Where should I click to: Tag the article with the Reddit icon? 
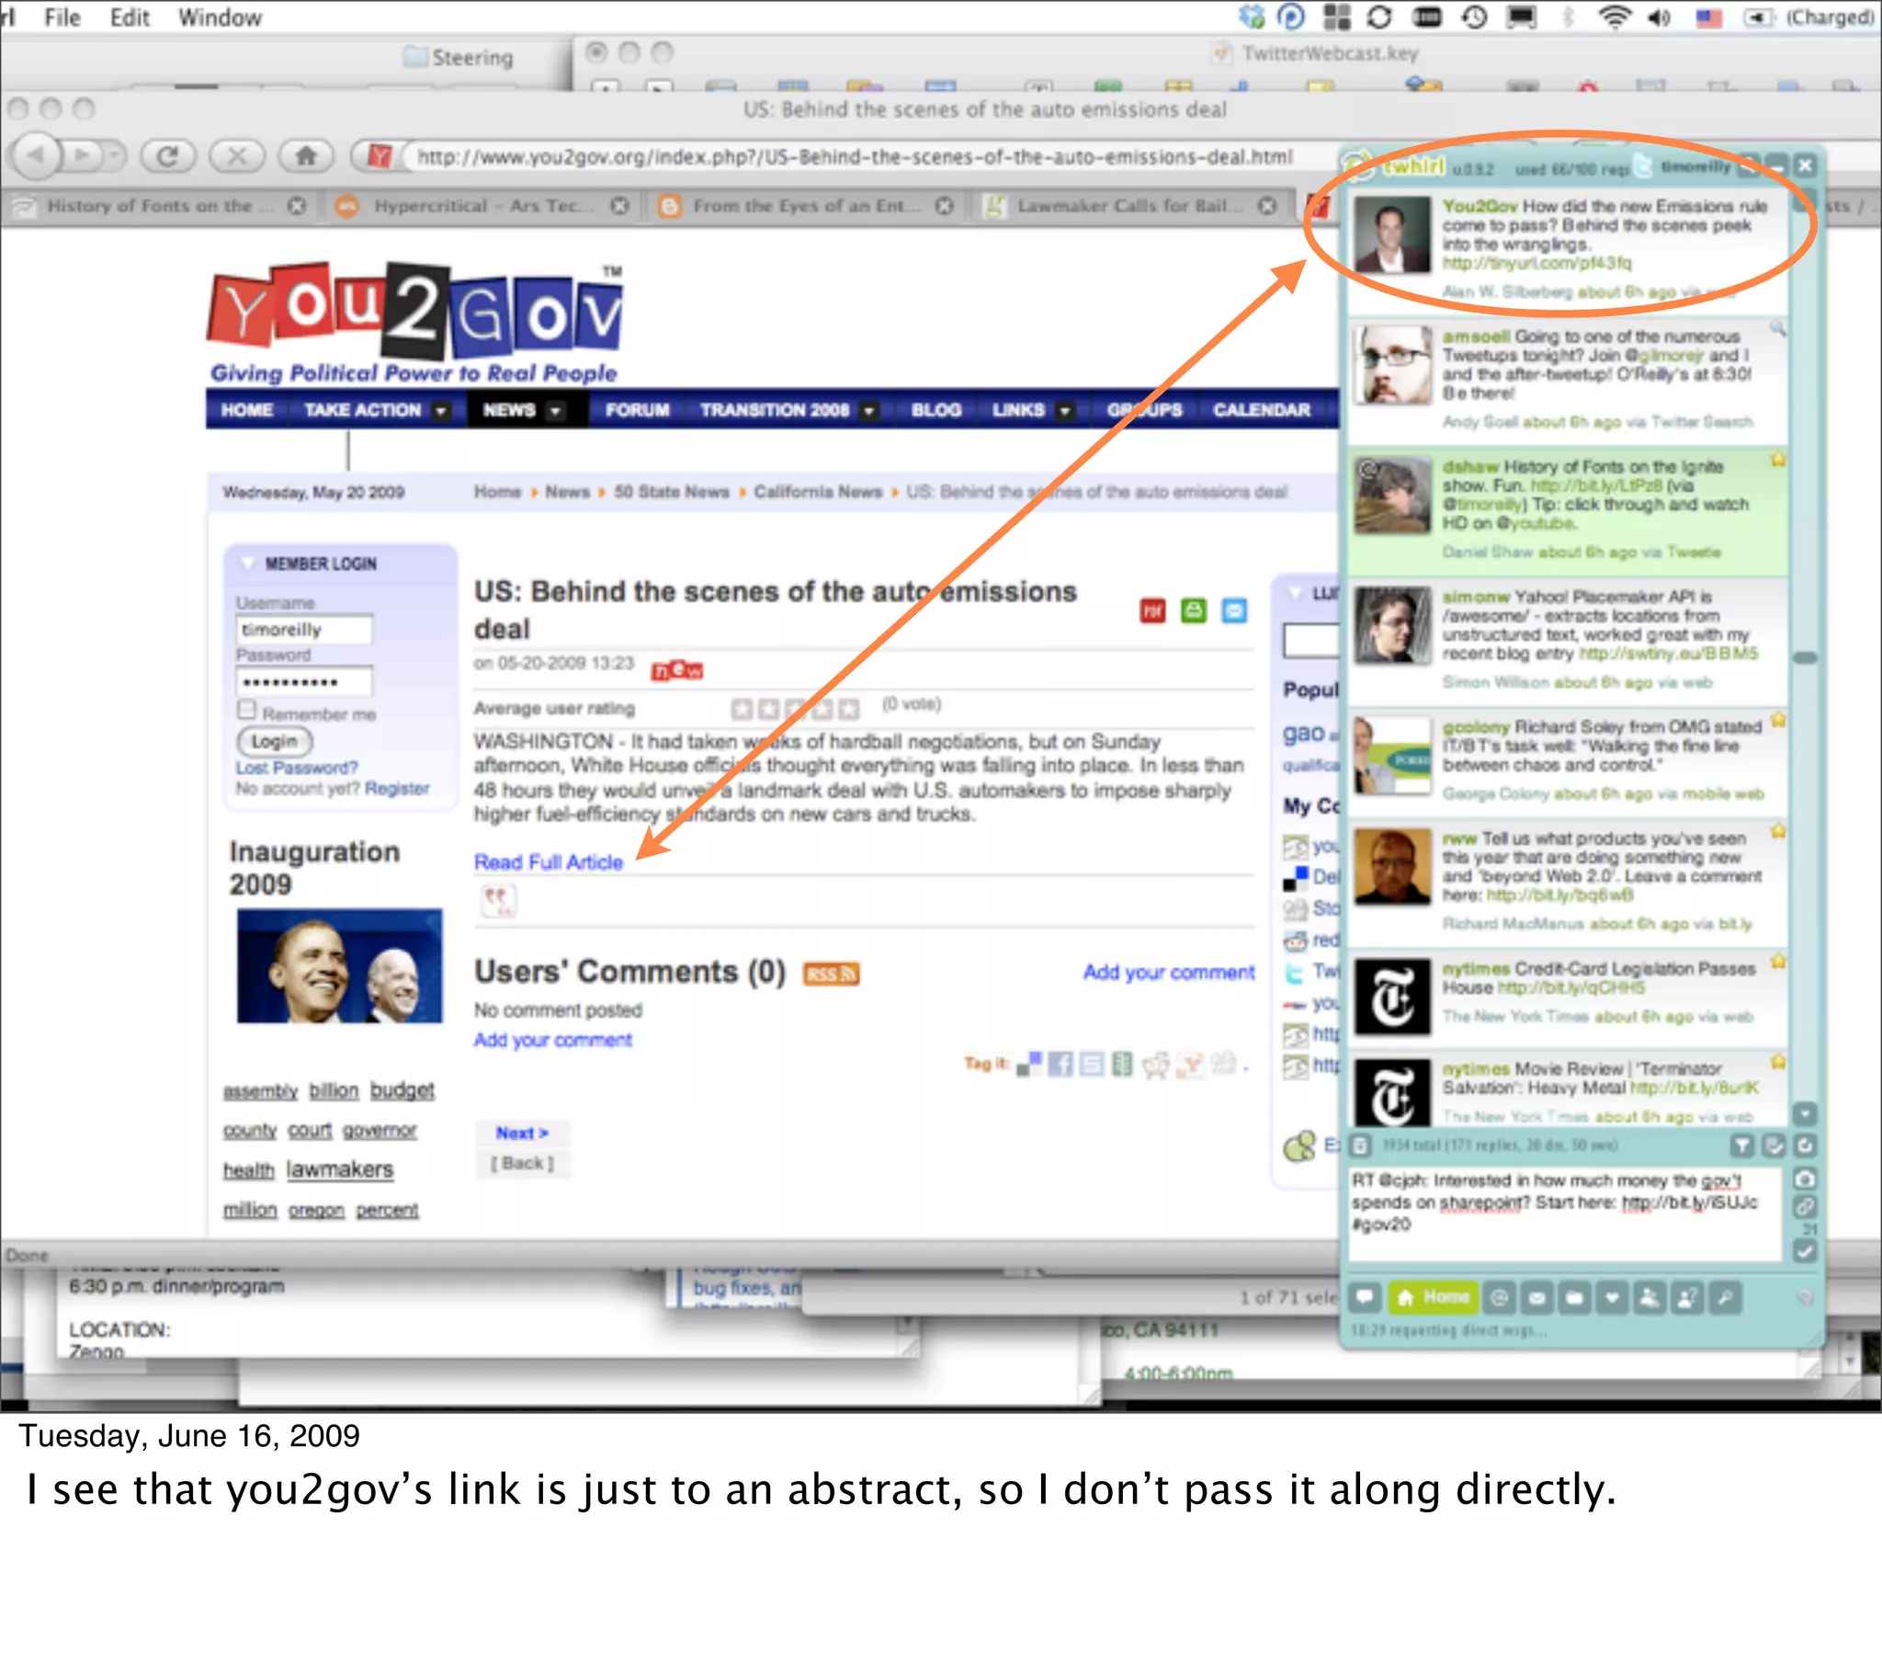coord(1154,1066)
